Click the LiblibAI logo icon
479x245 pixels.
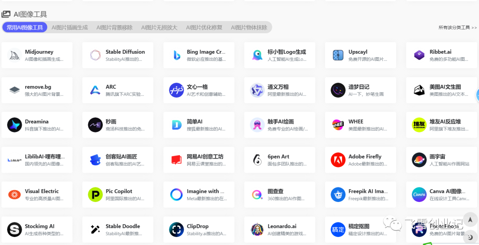[x=14, y=160]
